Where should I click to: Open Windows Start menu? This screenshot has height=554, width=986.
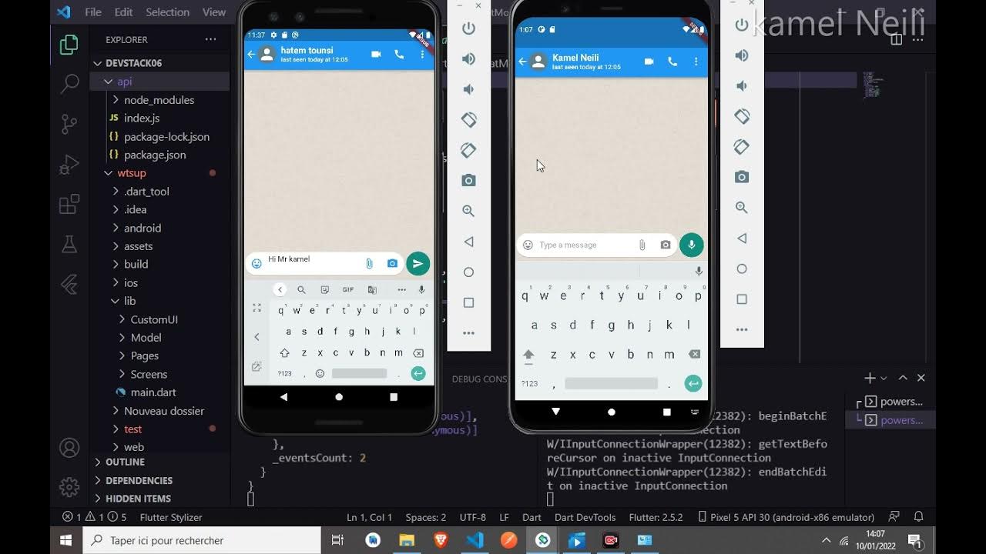(x=66, y=540)
